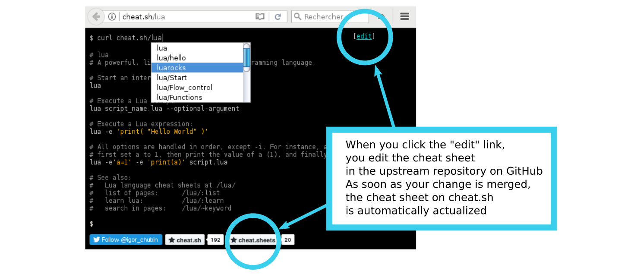Click the suggestion list scrollbar thumb
The width and height of the screenshot is (631, 274).
(x=246, y=58)
